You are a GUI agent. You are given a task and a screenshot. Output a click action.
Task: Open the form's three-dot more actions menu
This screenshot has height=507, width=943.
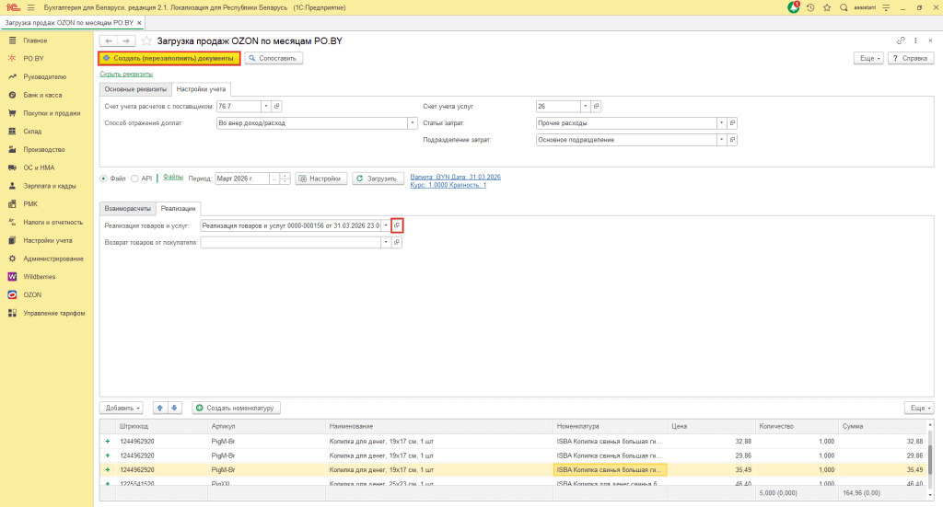point(915,40)
